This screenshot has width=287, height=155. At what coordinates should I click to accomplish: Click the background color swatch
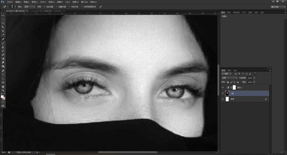coord(4,98)
